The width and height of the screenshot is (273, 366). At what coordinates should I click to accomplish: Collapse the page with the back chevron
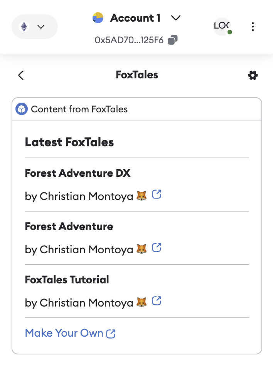[20, 75]
